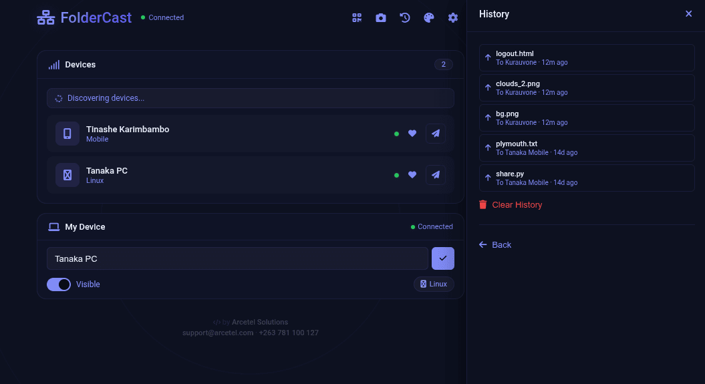This screenshot has height=384, width=705.
Task: Click the Tanaka PC Linux device icon
Action: 67,175
